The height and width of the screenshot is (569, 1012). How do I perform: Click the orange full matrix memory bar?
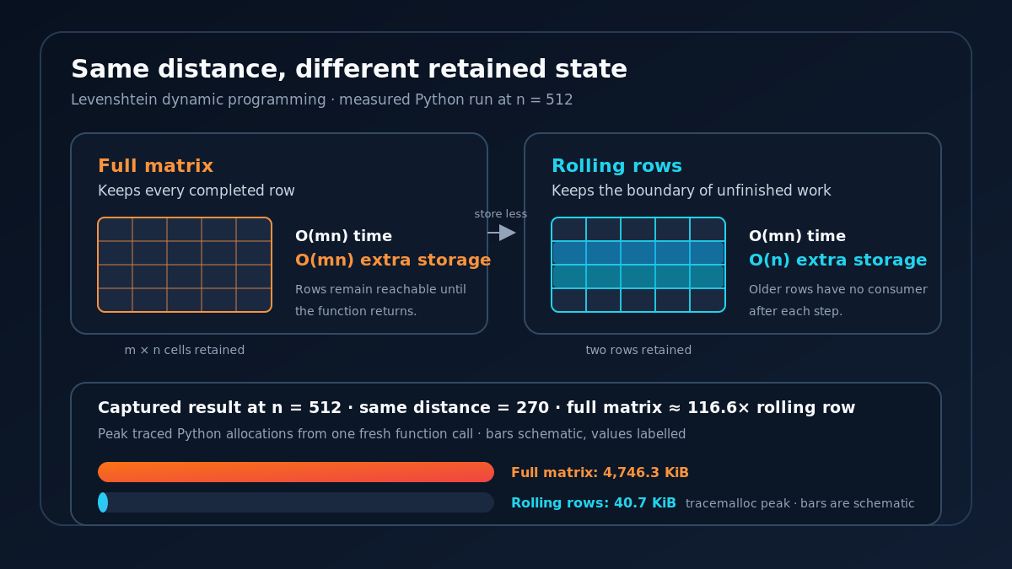[296, 472]
